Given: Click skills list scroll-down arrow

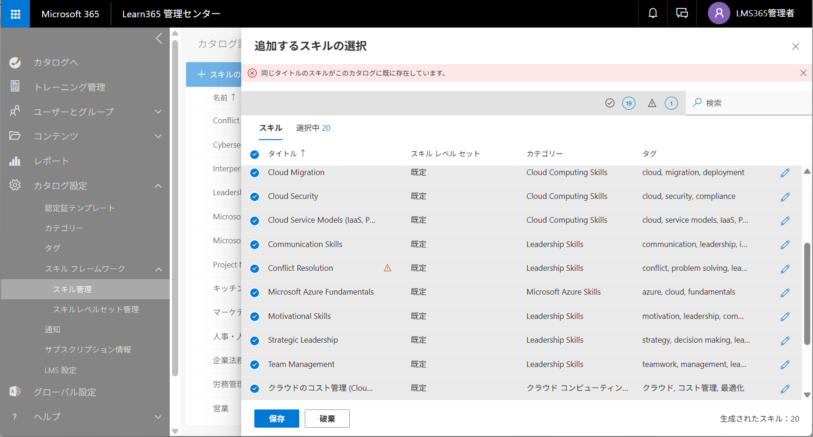Looking at the screenshot, I should 807,395.
